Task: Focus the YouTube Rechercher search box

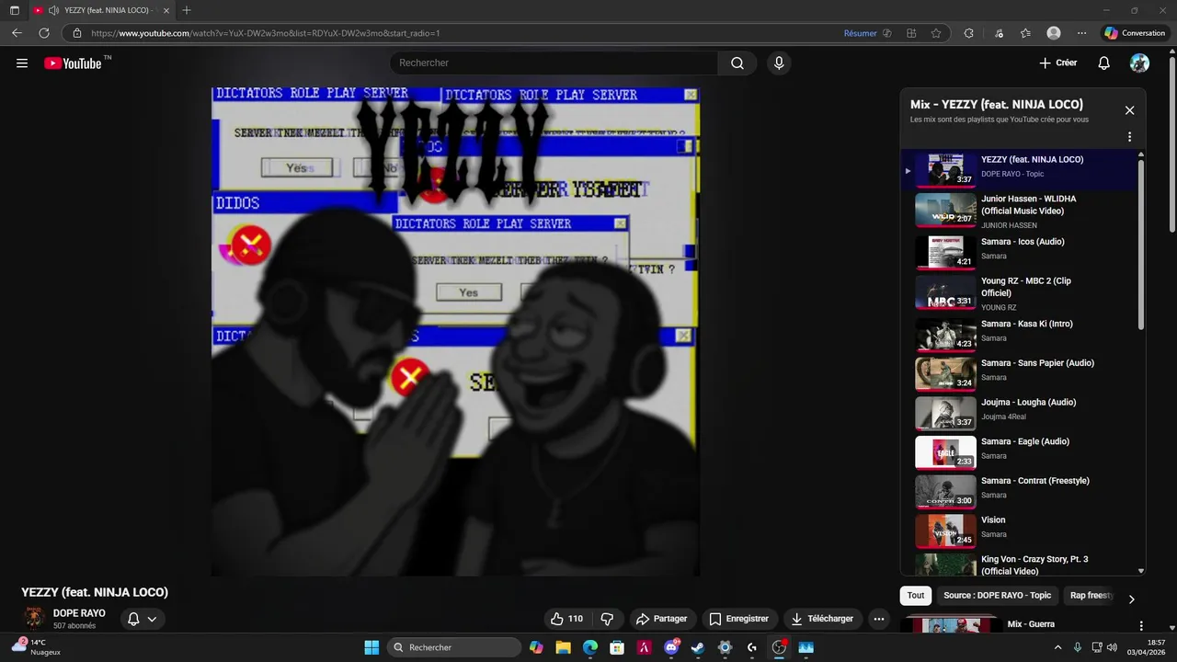Action: tap(554, 63)
